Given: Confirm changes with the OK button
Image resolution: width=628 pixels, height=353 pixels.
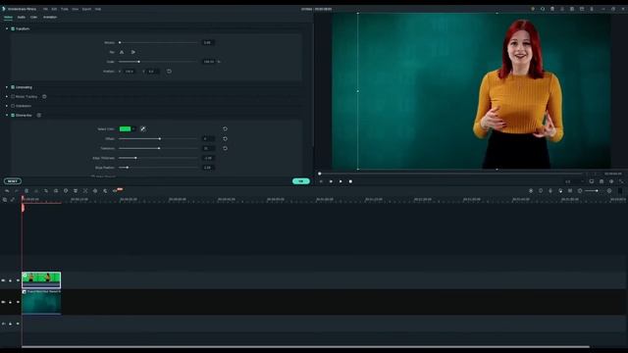Looking at the screenshot, I should (x=301, y=181).
